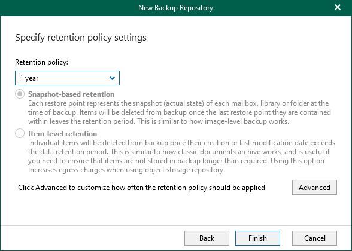Click the 'Individual items will be deleted' description
The image size is (352, 251).
click(181, 156)
